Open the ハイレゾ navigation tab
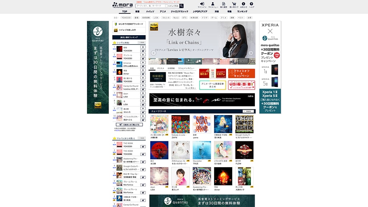The width and height of the screenshot is (368, 207). tap(150, 11)
